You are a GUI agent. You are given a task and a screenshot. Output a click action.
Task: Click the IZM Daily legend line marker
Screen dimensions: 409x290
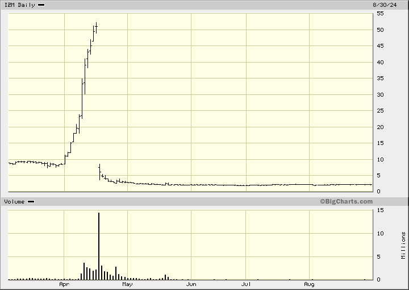click(41, 5)
